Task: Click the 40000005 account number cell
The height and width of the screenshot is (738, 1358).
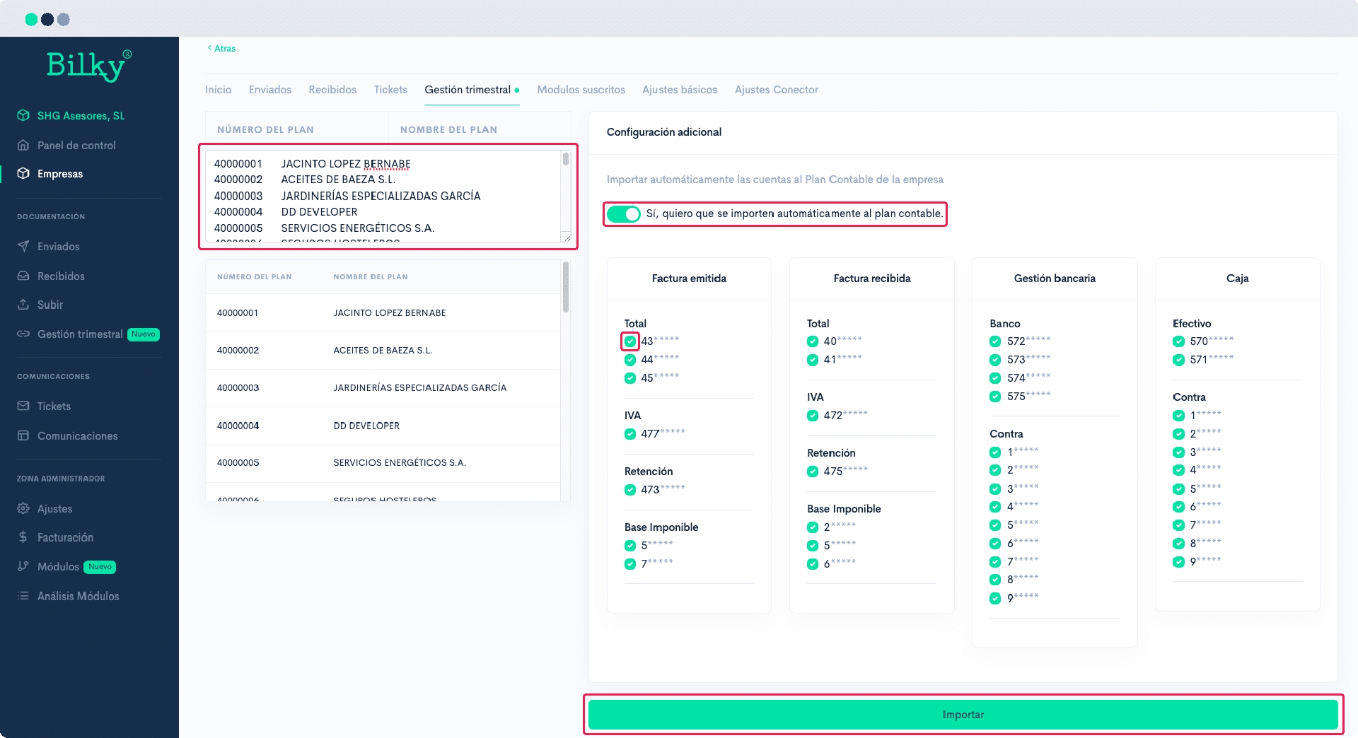Action: click(238, 462)
